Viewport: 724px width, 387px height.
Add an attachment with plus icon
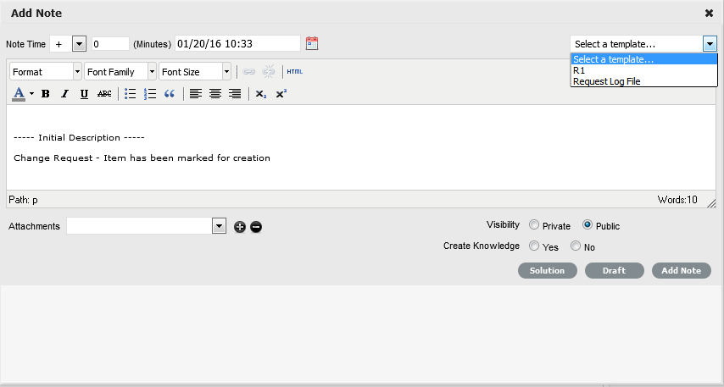point(240,227)
